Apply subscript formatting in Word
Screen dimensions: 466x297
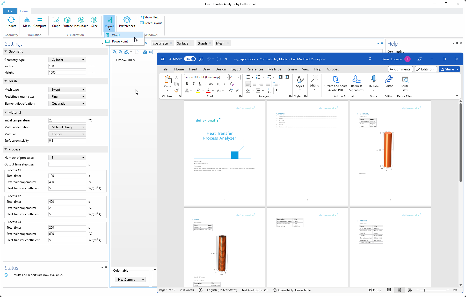[x=218, y=84]
